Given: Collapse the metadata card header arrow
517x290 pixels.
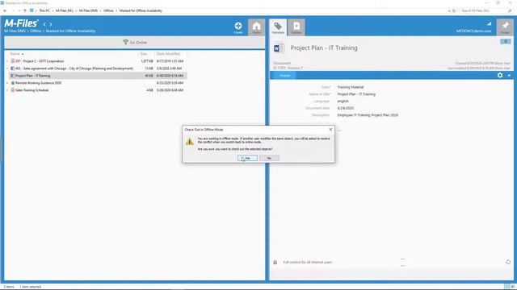Looking at the screenshot, I should point(509,75).
